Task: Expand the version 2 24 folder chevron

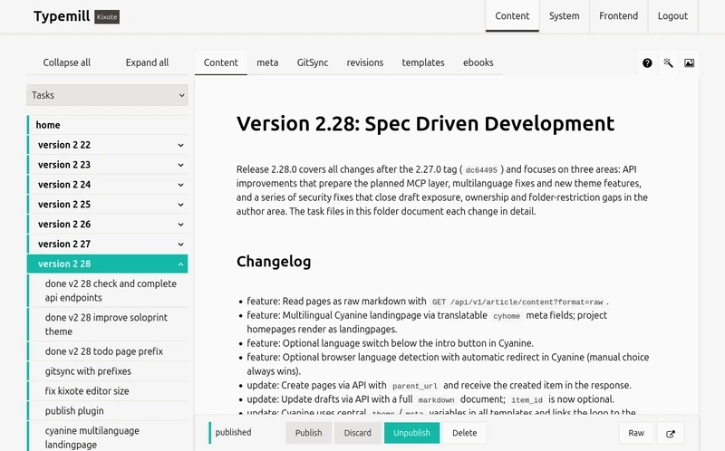Action: 180,185
